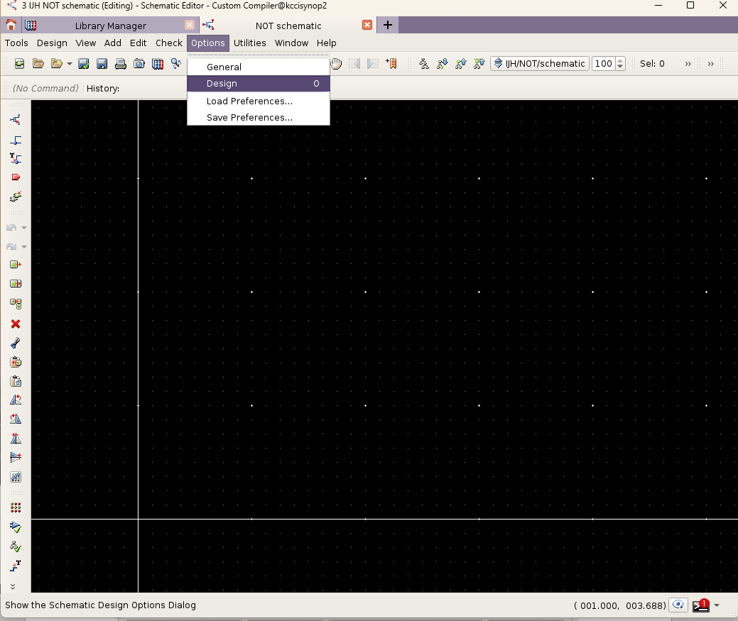Click the Add bookmark icon
The image size is (738, 621).
[391, 63]
